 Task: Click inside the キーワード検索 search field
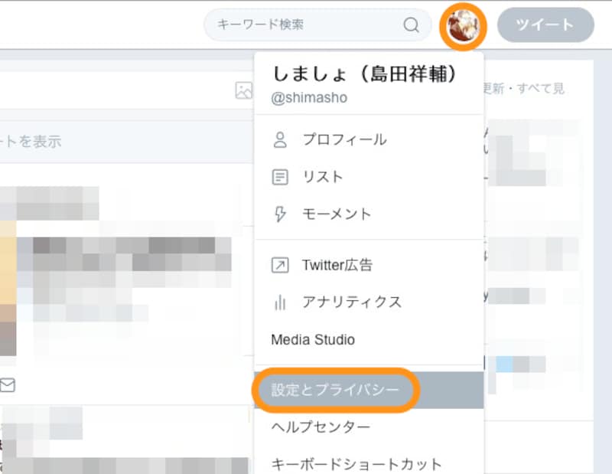(298, 25)
